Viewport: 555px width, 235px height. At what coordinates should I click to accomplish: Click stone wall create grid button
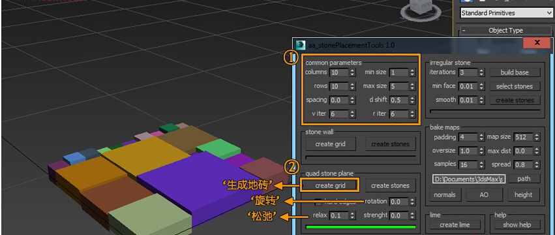pyautogui.click(x=330, y=144)
